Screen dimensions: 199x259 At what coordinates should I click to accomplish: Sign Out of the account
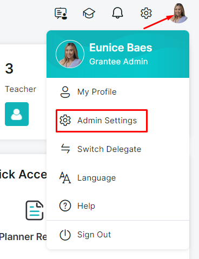[x=118, y=235]
